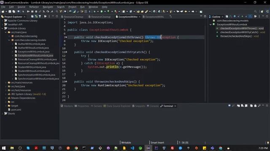The height and width of the screenshot is (151, 270).
Task: Collapse the Lombok-Library project
Action: (3, 29)
